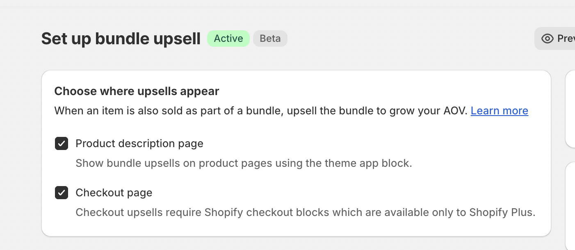Select the partially visible upper right card

(x=570, y=109)
